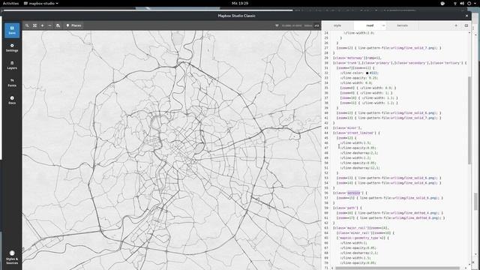Select the road tab

pyautogui.click(x=370, y=25)
